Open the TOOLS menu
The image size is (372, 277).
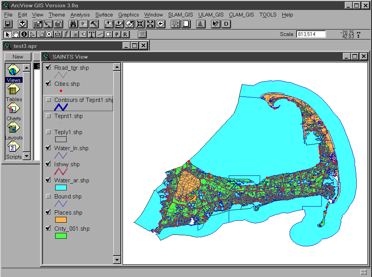pos(268,15)
